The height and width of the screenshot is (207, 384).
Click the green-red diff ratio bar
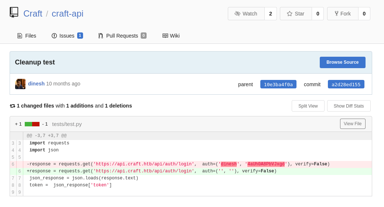pos(32,124)
